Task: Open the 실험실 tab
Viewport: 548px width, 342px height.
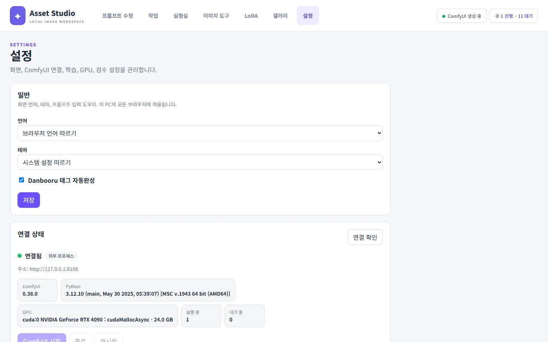Action: coord(180,16)
